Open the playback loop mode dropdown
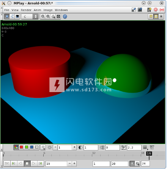 pos(137,164)
